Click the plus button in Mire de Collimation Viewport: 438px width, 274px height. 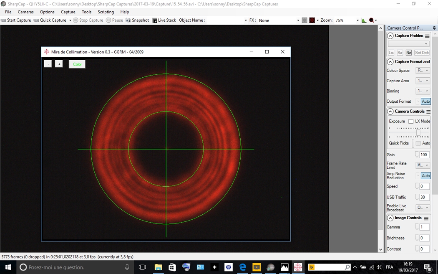59,64
